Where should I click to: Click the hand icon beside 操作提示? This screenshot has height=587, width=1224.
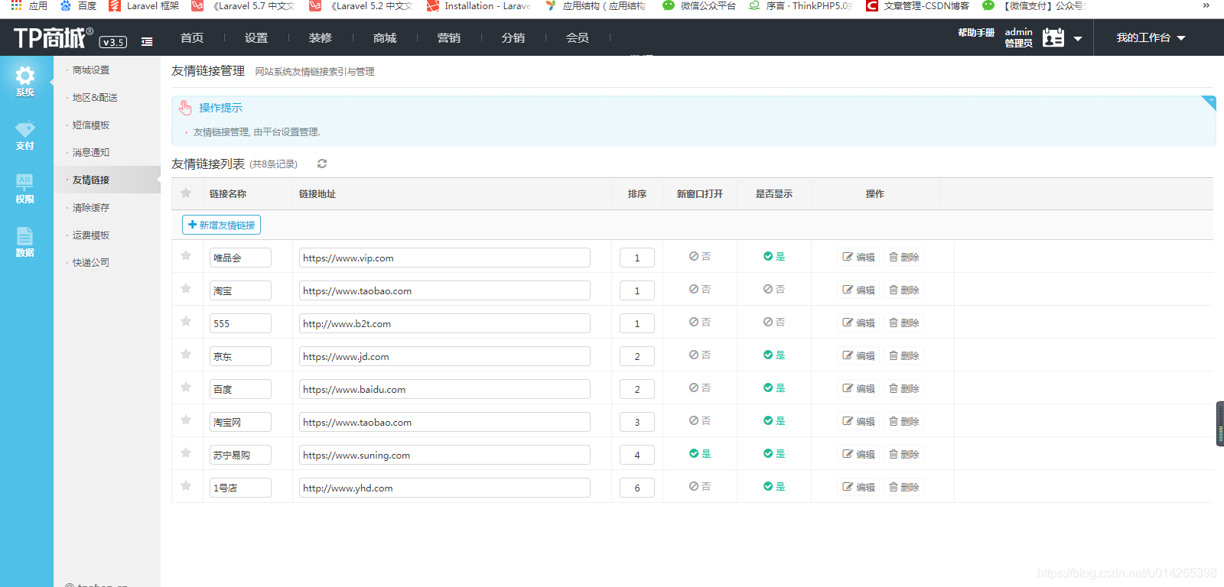[x=185, y=108]
